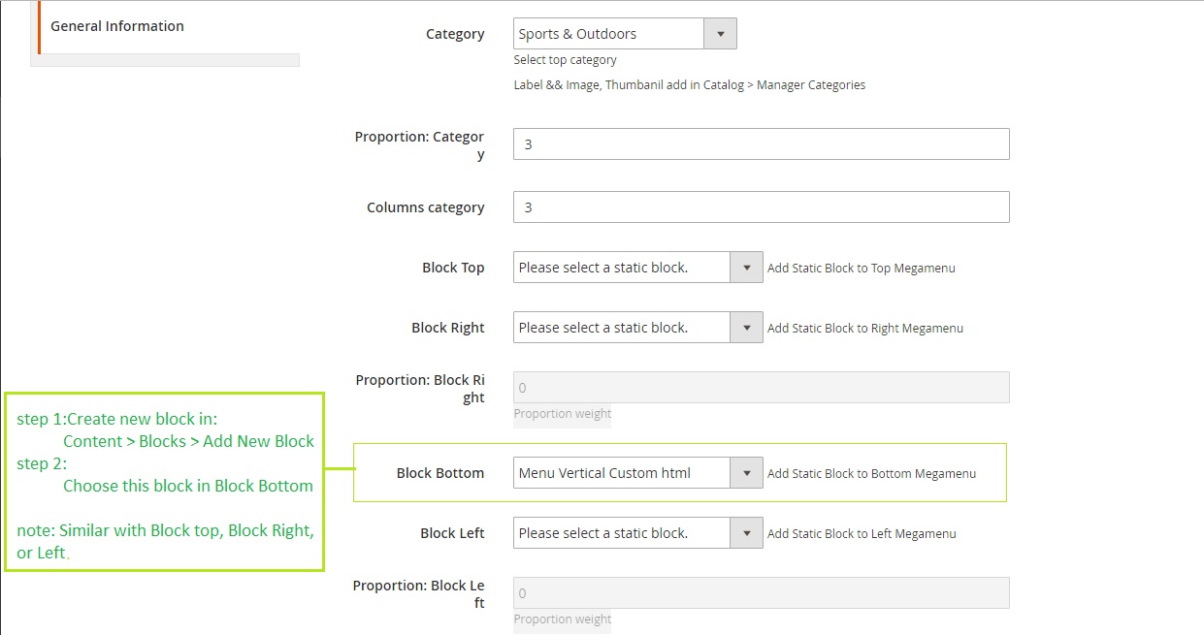Click the disabled Proportion: Block Left field
This screenshot has width=1204, height=635.
761,593
